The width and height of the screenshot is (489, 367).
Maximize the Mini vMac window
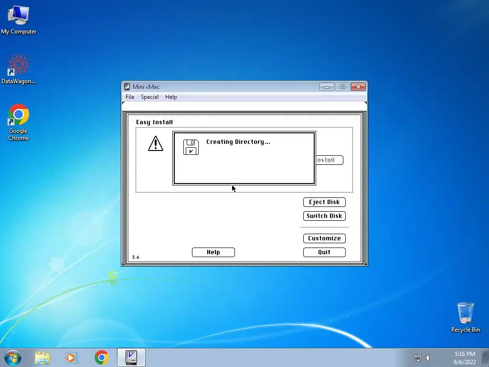click(342, 87)
